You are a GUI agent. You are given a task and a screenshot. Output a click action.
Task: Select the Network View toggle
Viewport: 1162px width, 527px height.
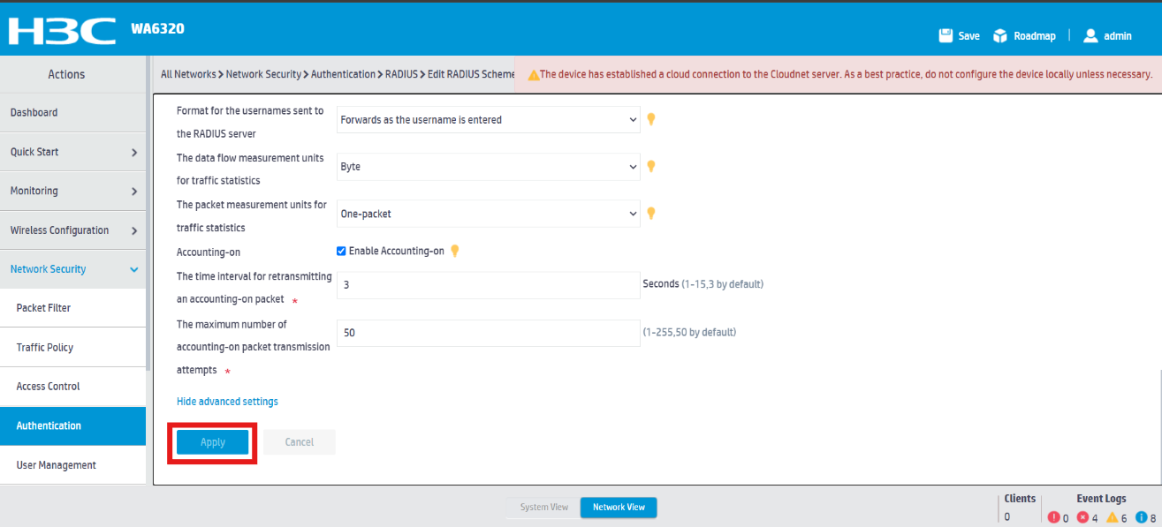[x=619, y=508]
